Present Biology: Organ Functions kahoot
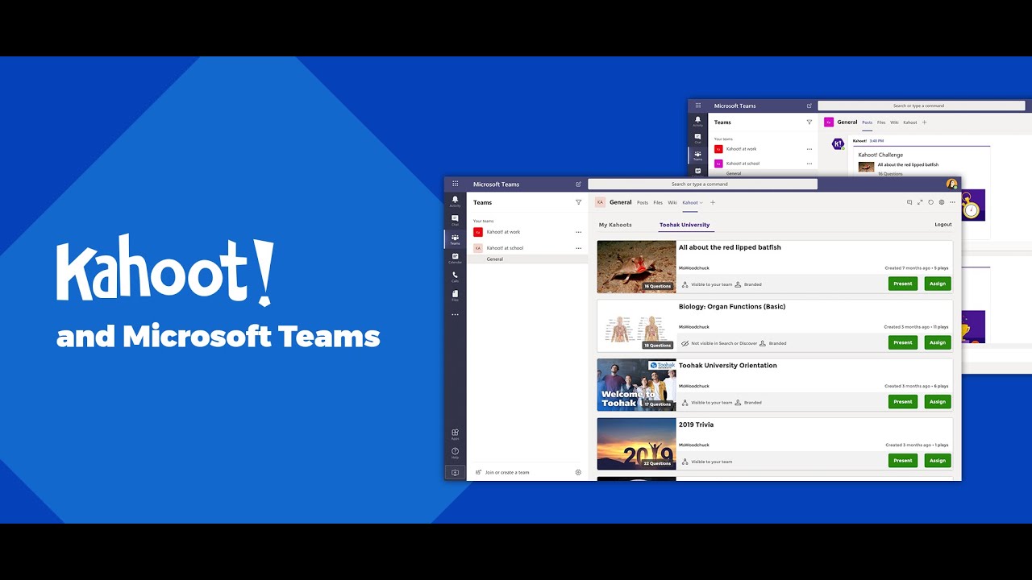This screenshot has height=580, width=1032. click(x=903, y=342)
